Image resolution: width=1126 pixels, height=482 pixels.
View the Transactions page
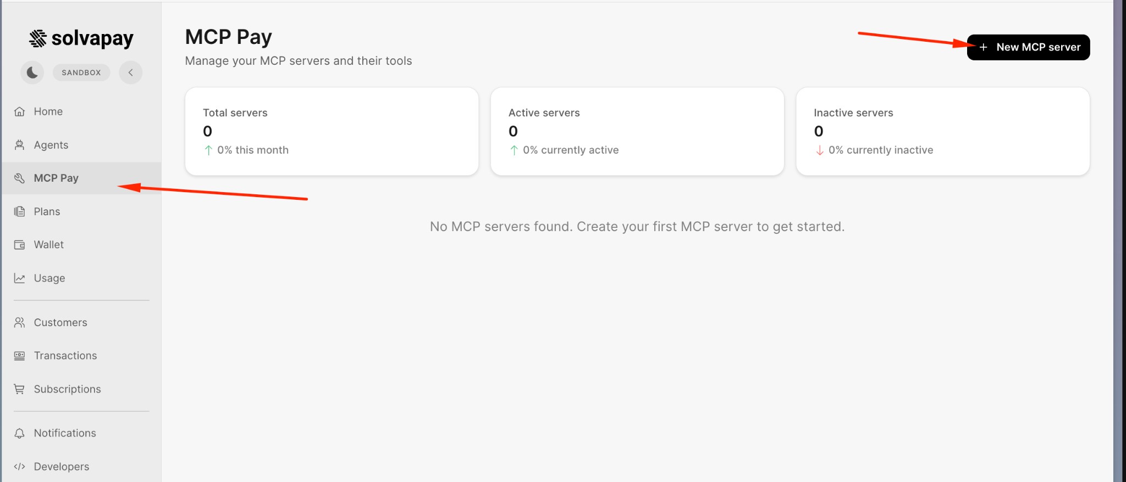(81, 356)
